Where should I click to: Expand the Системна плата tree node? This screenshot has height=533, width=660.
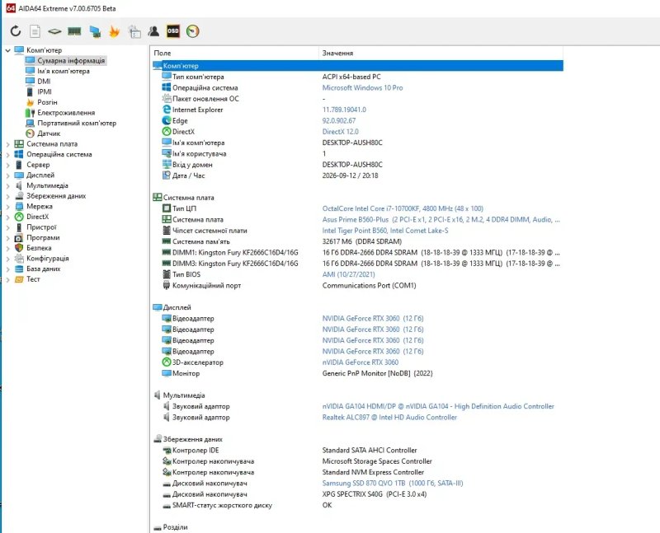(7, 144)
